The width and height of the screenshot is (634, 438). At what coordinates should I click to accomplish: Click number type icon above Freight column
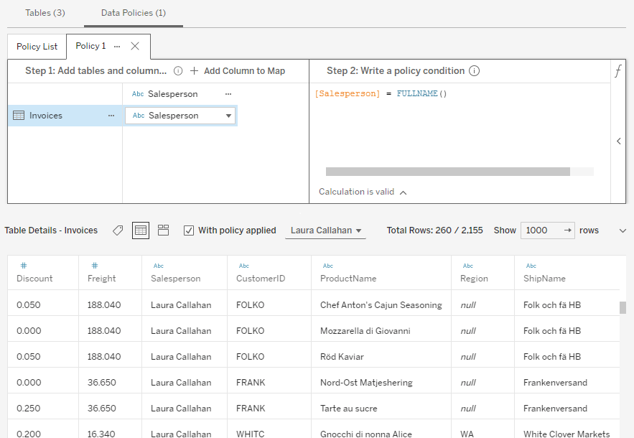pos(95,266)
